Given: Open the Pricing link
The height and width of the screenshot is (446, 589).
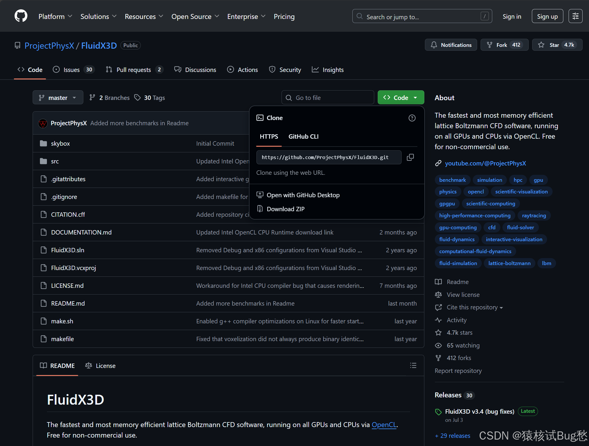Looking at the screenshot, I should (284, 17).
